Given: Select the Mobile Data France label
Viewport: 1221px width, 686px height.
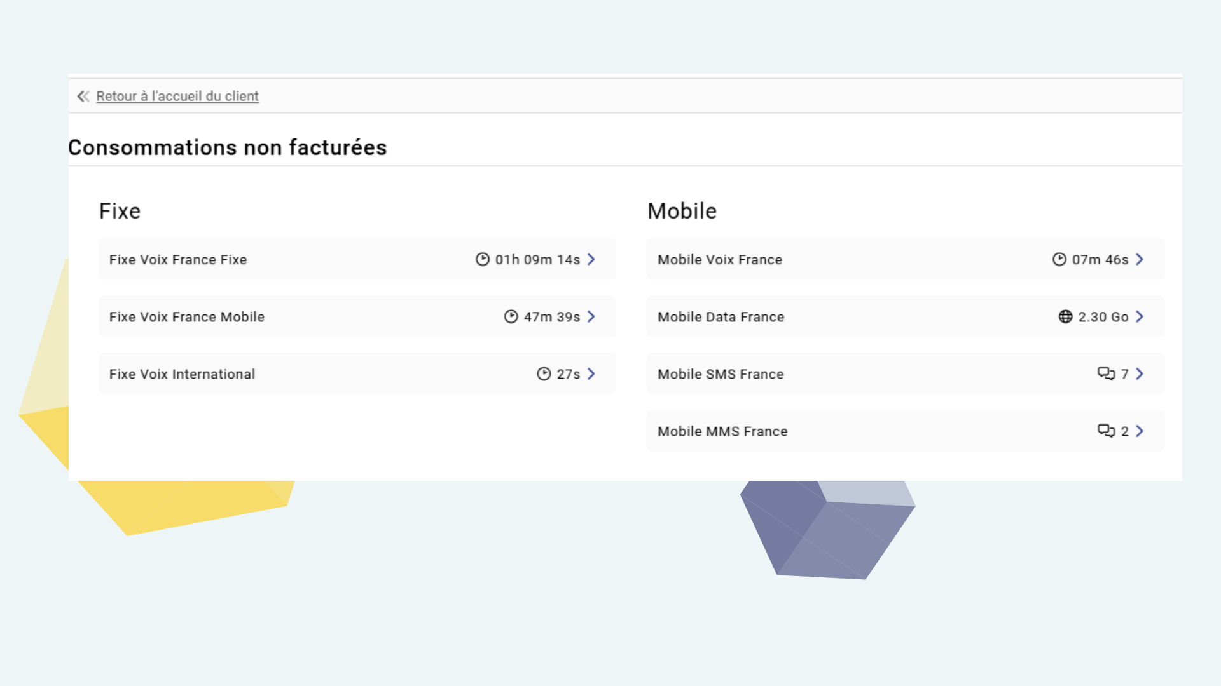Looking at the screenshot, I should point(721,317).
